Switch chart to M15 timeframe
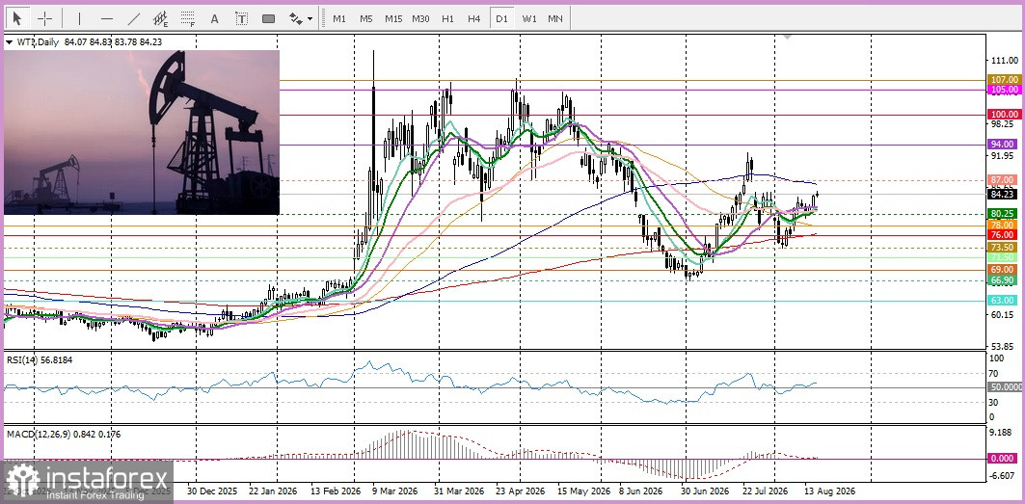Image resolution: width=1025 pixels, height=504 pixels. click(x=393, y=18)
